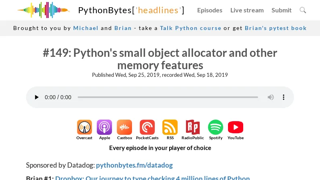The height and width of the screenshot is (180, 320).
Task: Open the RadioPublic player icon
Action: tap(193, 128)
